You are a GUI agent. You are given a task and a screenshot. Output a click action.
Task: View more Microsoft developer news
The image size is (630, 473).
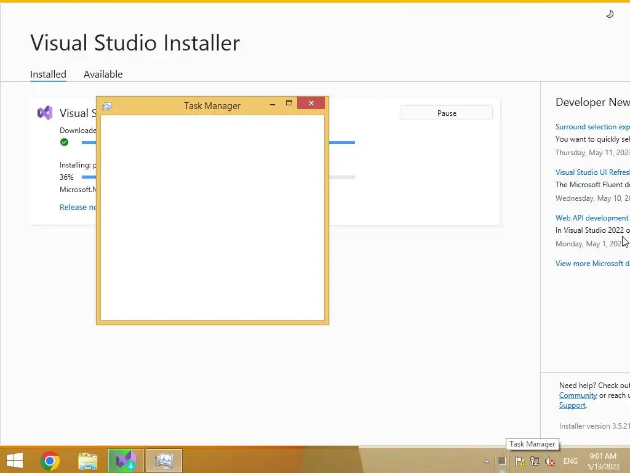pos(592,264)
